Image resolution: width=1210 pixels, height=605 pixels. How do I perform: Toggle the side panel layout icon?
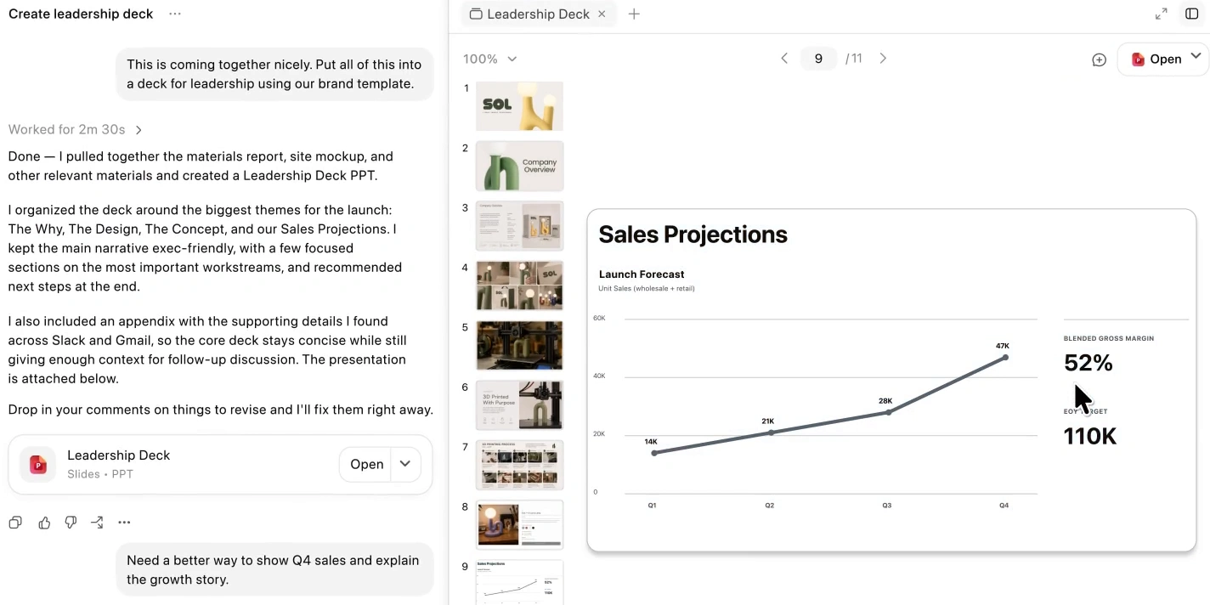pyautogui.click(x=1192, y=14)
